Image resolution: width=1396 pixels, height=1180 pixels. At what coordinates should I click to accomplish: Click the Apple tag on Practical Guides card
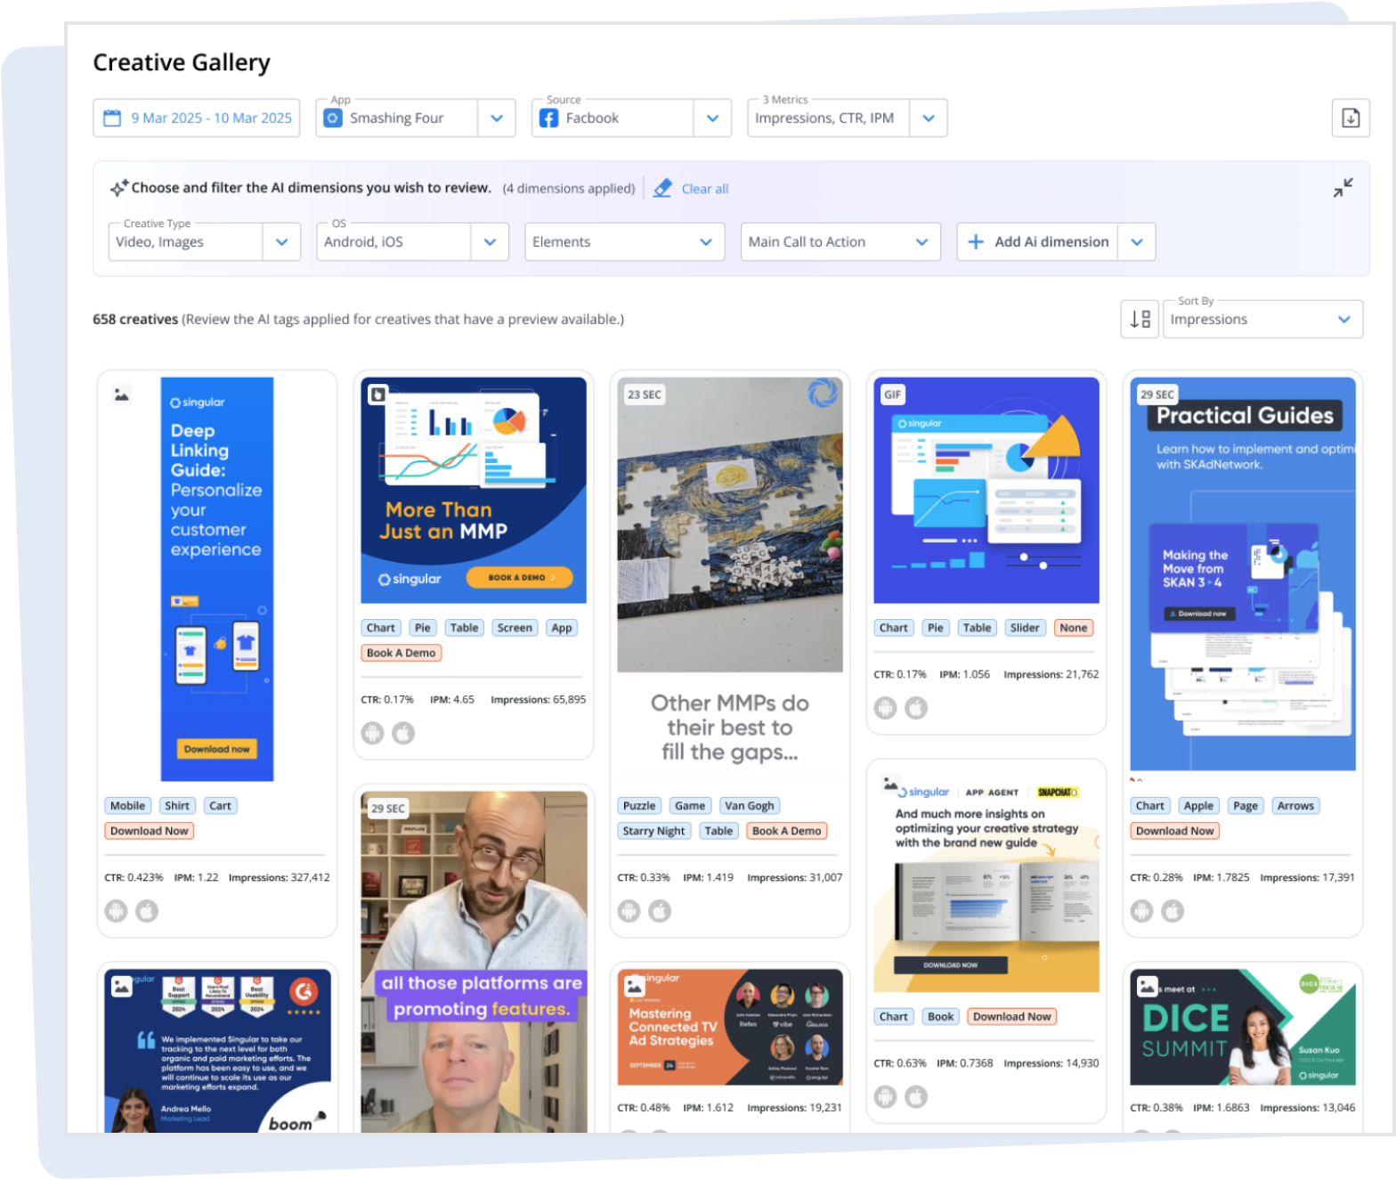point(1198,806)
